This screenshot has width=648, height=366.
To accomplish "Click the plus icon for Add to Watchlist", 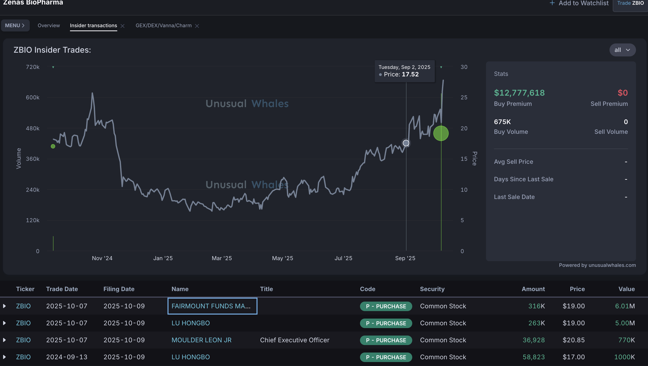I will [552, 3].
